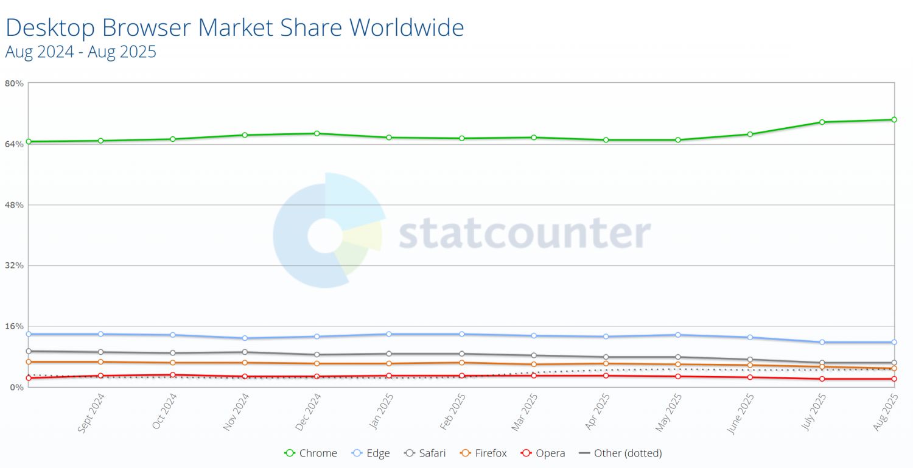
Task: Click the 64% y-axis label
Action: 13,144
